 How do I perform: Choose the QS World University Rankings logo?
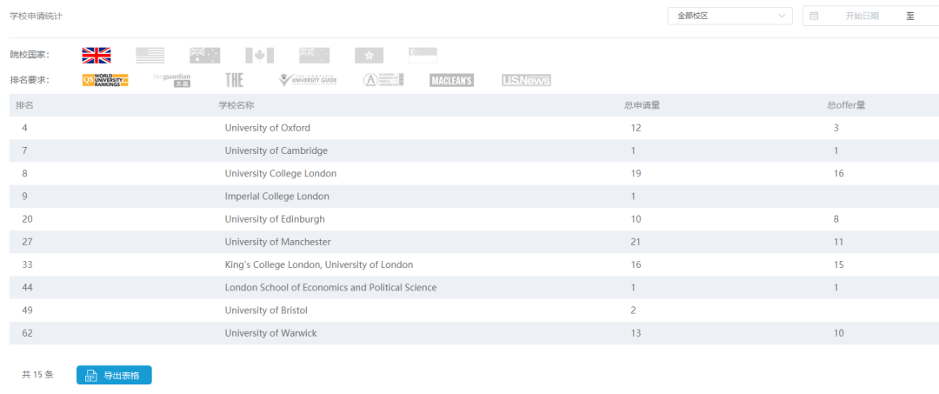(x=105, y=80)
